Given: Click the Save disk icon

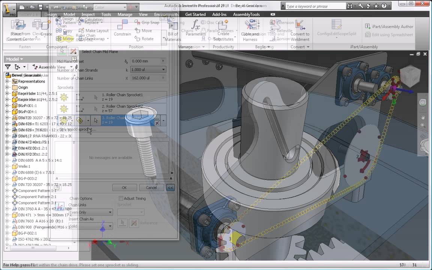Looking at the screenshot, I should [x=40, y=7].
